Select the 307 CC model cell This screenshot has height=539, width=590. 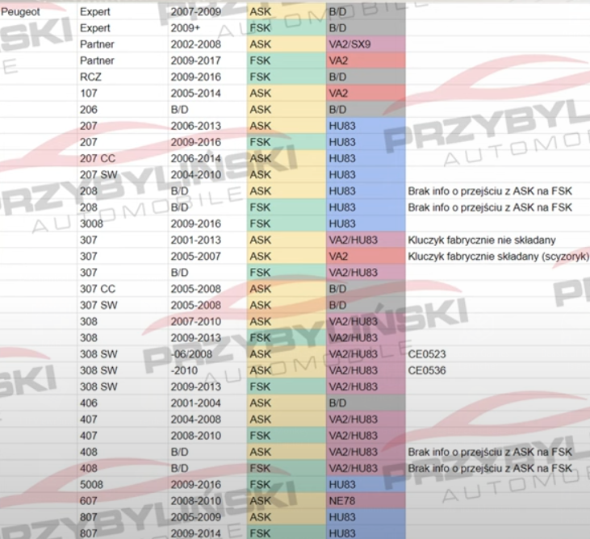click(x=123, y=289)
